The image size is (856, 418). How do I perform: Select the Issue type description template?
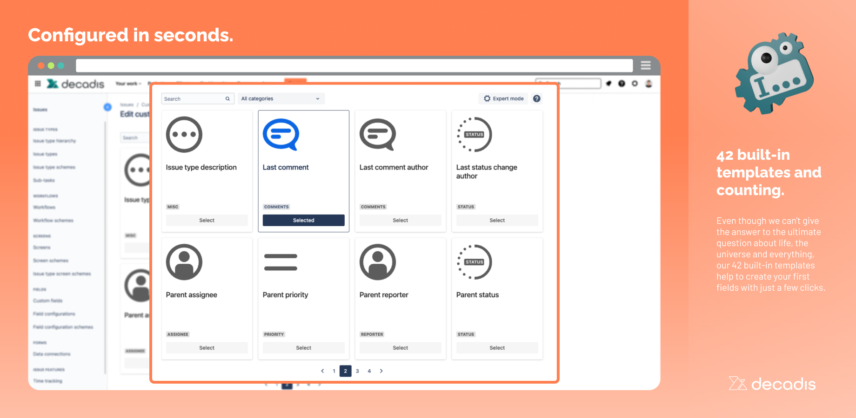pos(207,220)
